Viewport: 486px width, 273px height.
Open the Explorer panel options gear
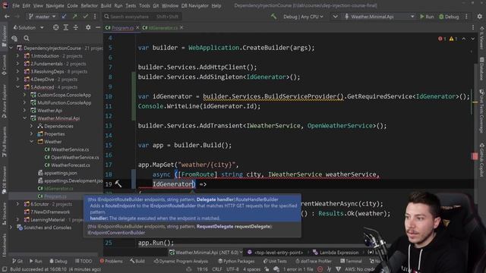coord(88,27)
